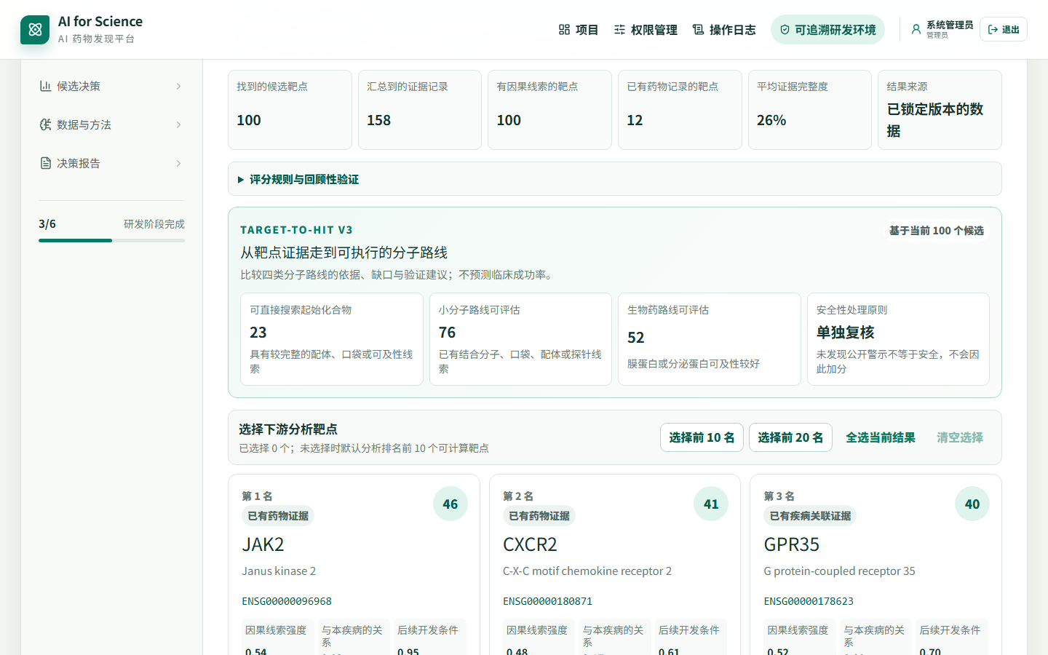This screenshot has height=655, width=1048.
Task: Click 基于当前 100 个候选 badge
Action: pos(937,231)
